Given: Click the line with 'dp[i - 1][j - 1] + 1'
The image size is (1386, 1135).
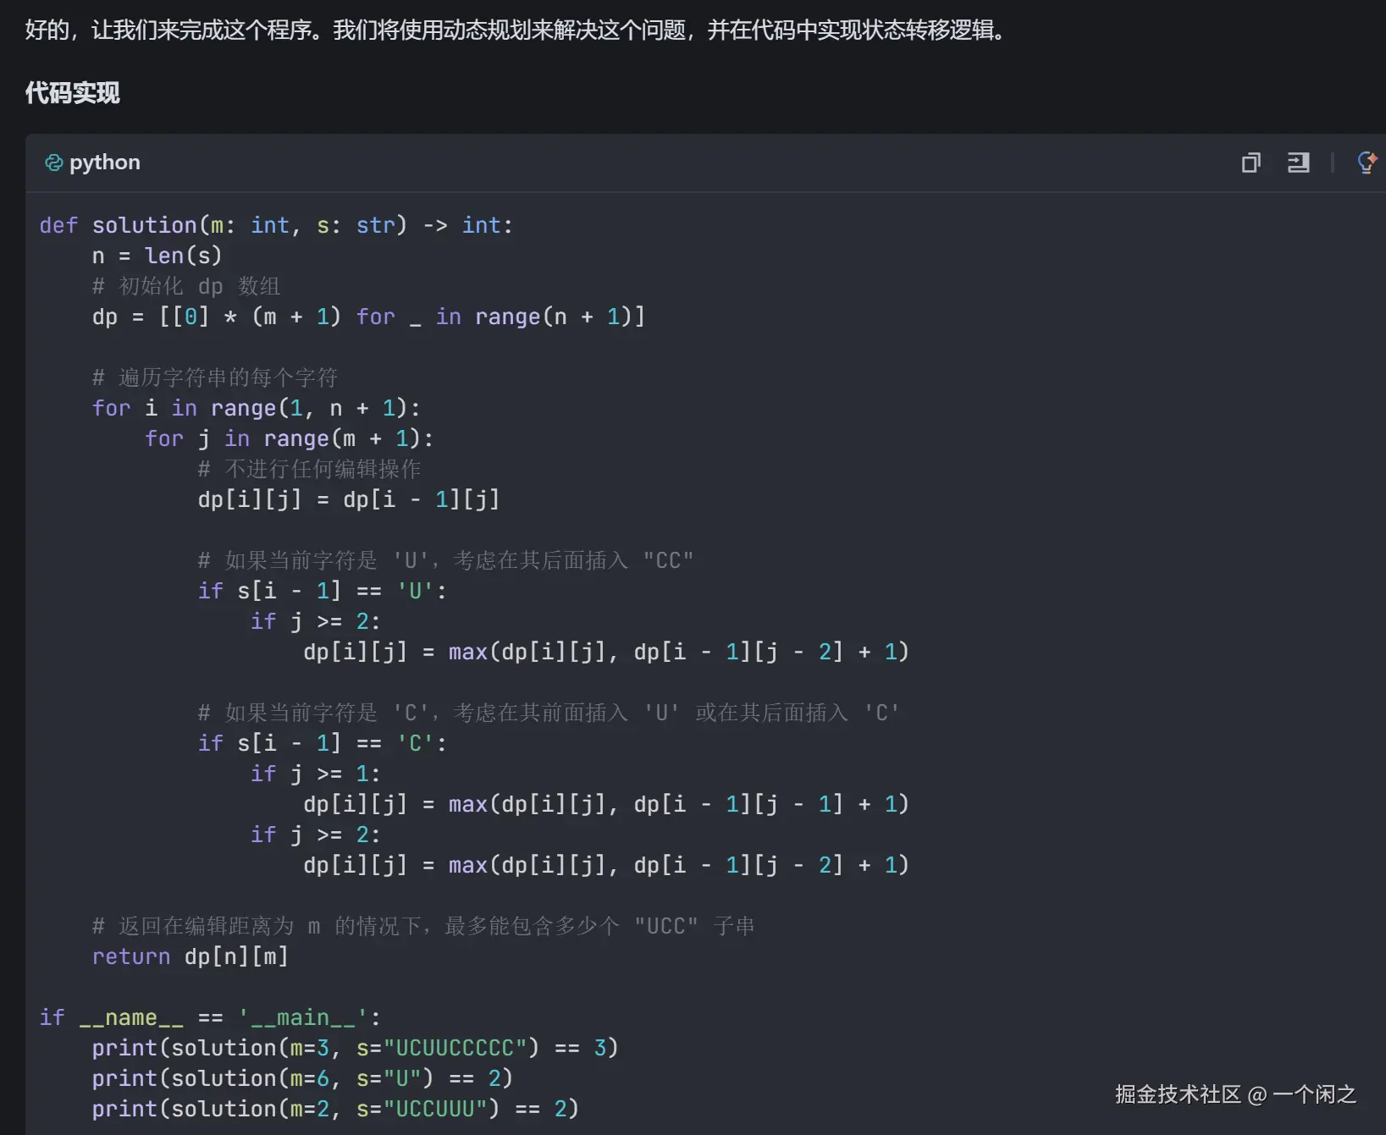Looking at the screenshot, I should click(606, 804).
